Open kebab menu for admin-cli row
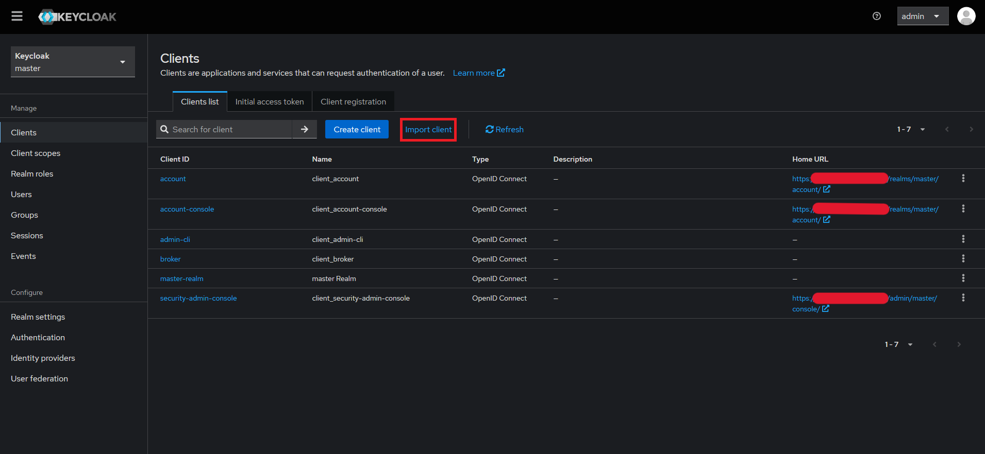Screen dimensions: 985x454 coord(963,239)
